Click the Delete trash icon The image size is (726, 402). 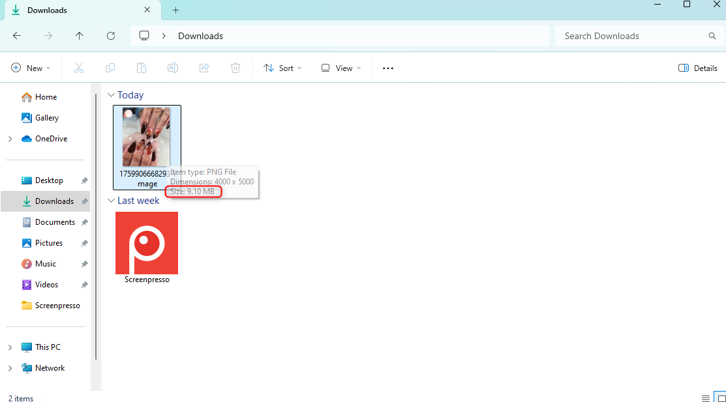(235, 68)
